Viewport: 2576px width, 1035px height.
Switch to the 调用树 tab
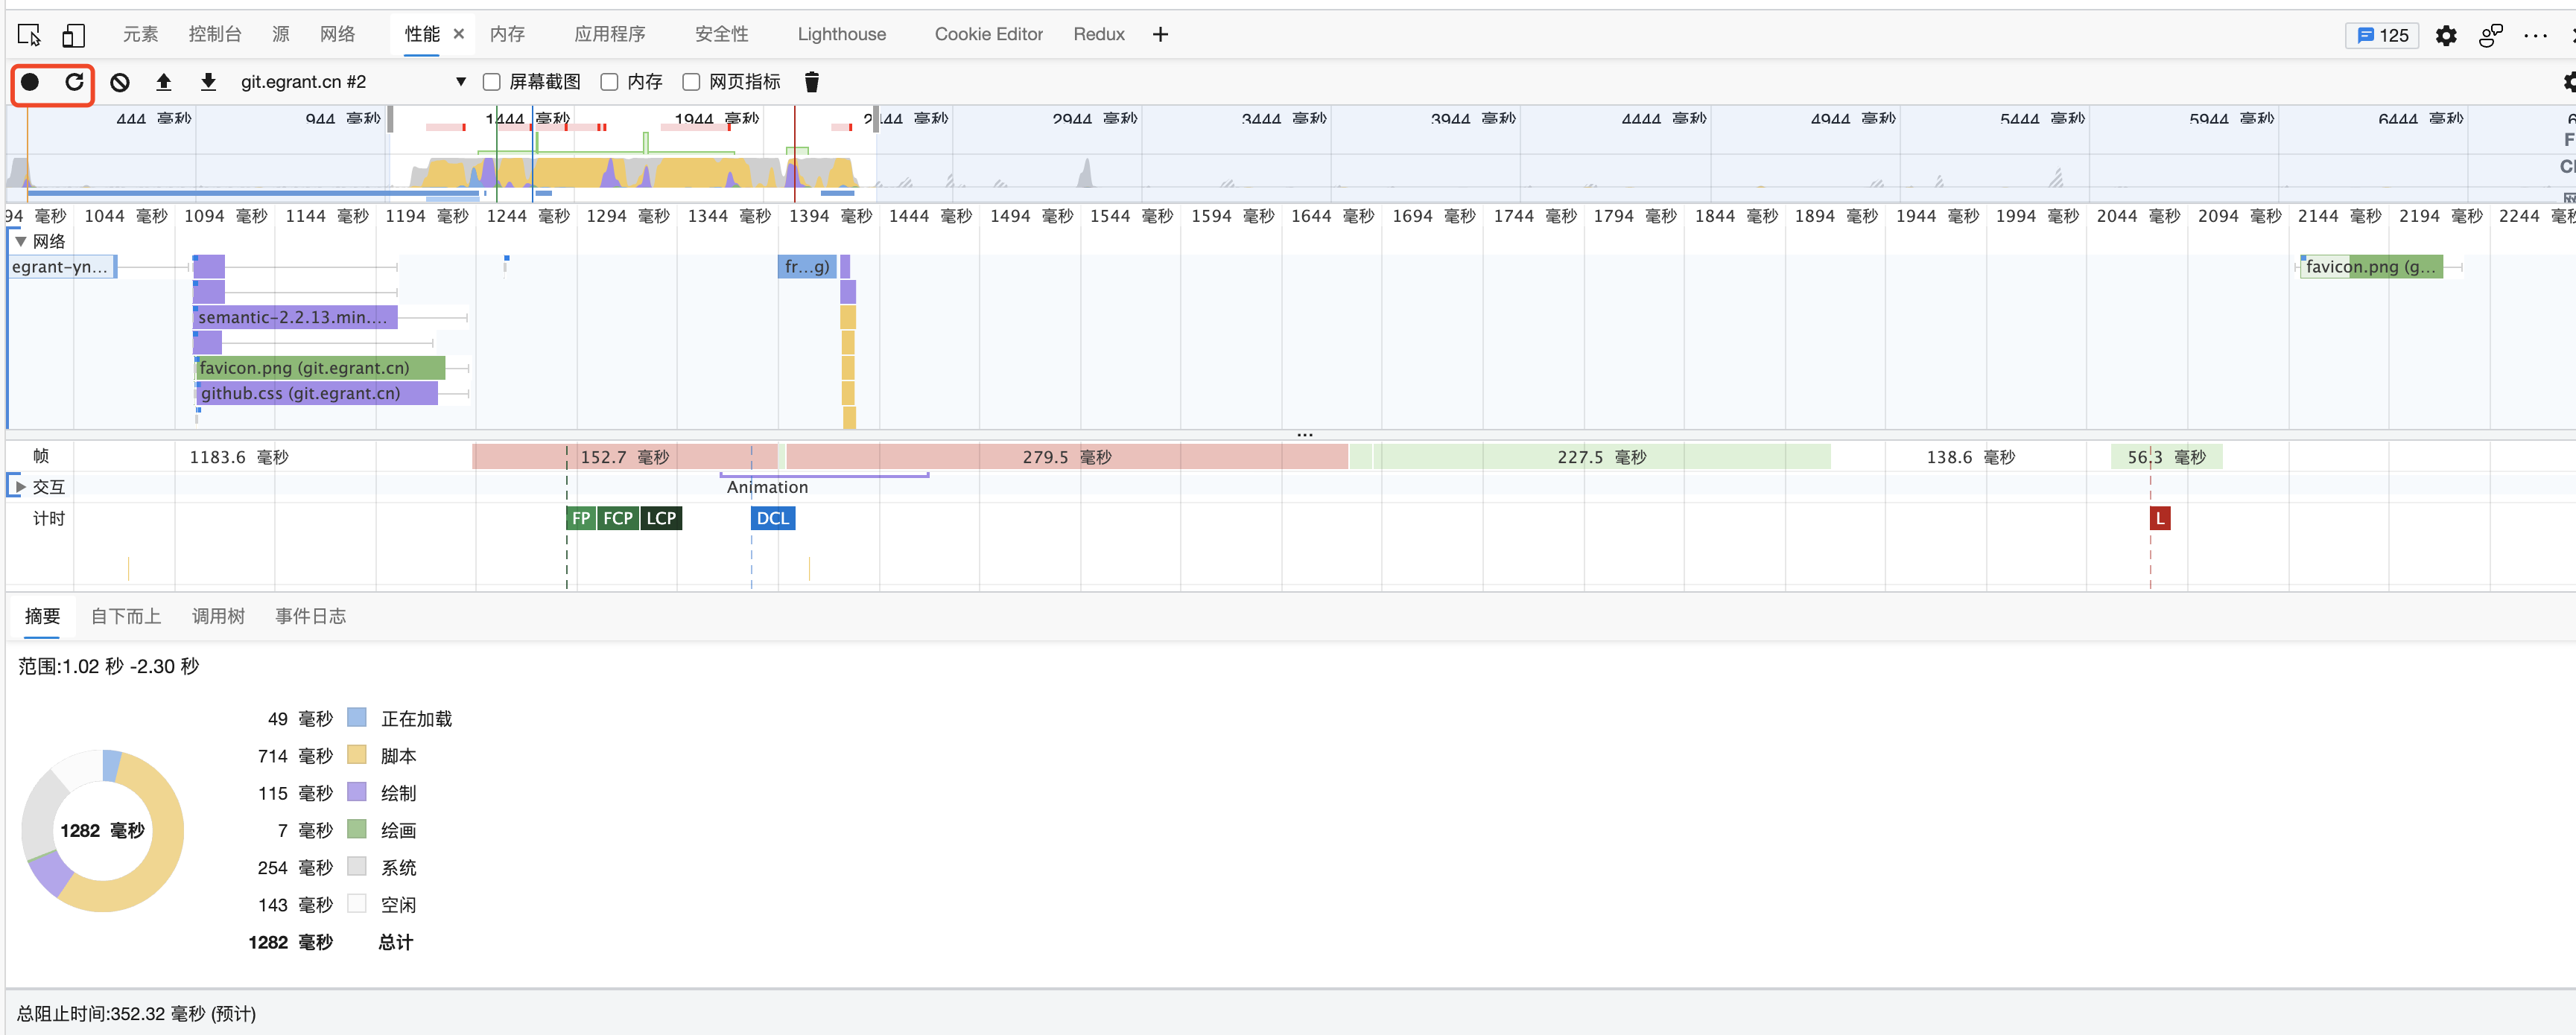(x=218, y=616)
